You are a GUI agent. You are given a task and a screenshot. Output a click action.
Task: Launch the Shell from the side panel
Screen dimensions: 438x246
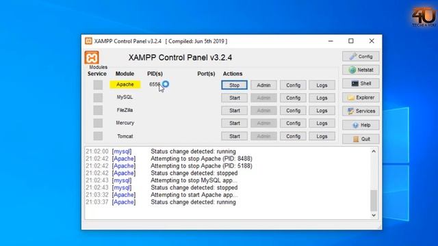(x=361, y=83)
